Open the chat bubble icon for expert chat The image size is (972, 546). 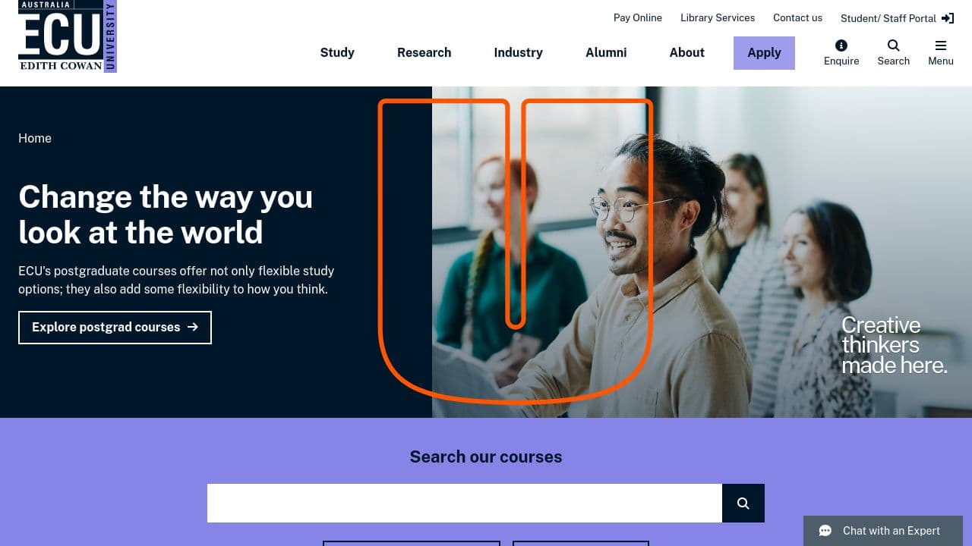tap(825, 531)
